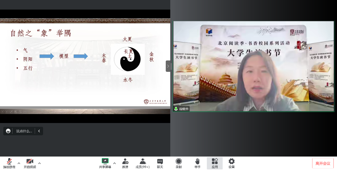Screen dimensions: 337x170
Task: Click the 离开会议 leave meeting button
Action: 323,163
